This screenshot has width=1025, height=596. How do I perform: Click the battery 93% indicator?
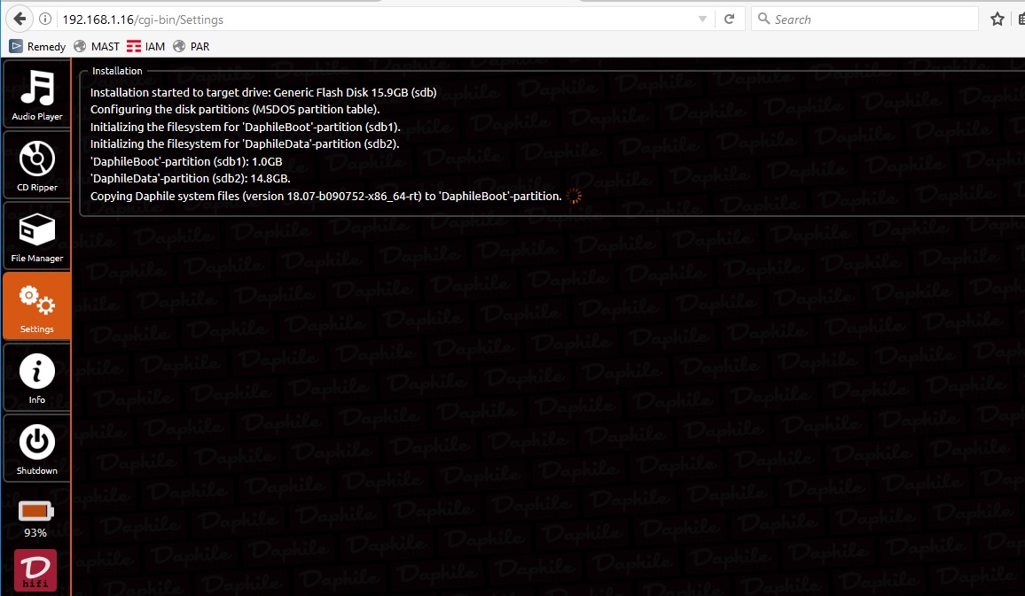point(35,519)
